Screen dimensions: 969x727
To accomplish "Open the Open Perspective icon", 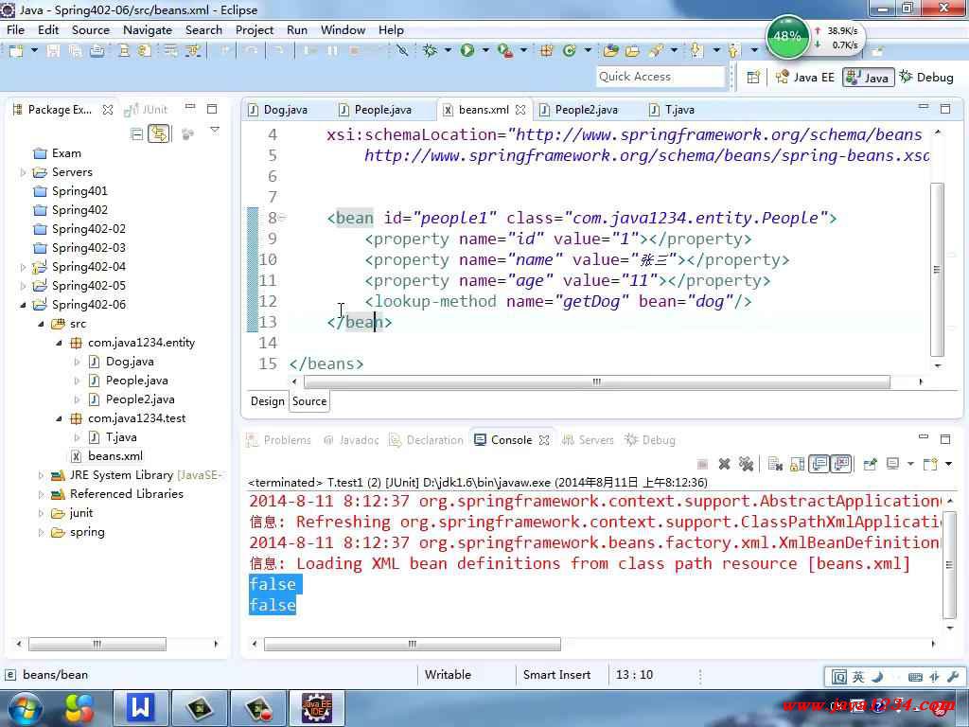I will pos(753,78).
